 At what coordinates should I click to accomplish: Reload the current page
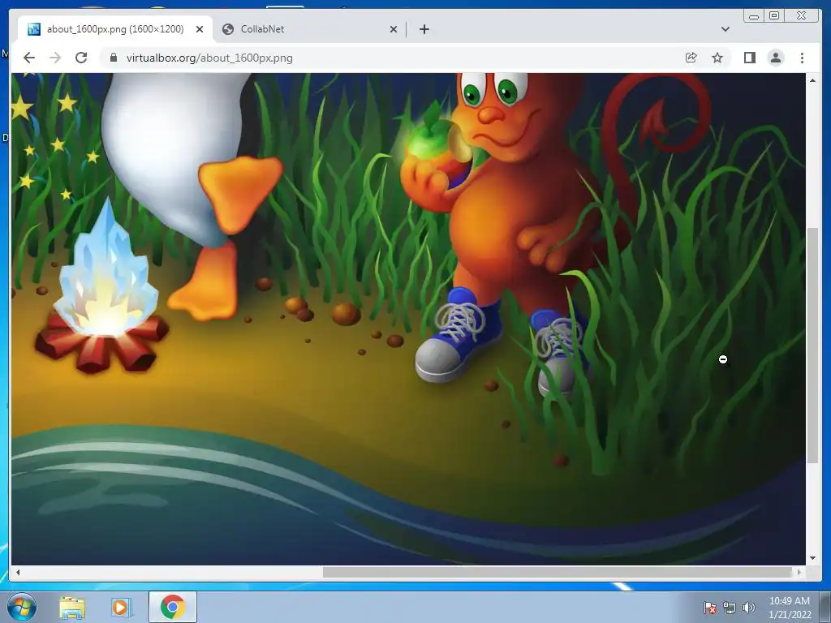[x=81, y=58]
